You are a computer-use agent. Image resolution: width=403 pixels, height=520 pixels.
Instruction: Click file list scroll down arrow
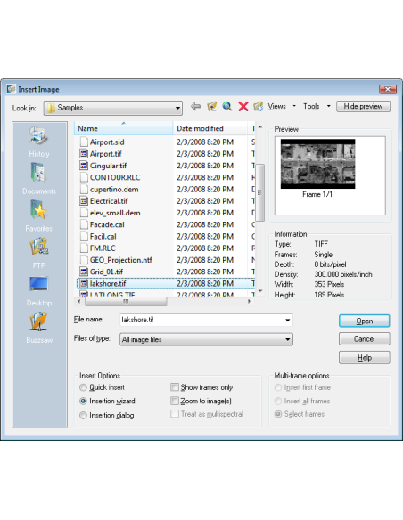(x=260, y=291)
